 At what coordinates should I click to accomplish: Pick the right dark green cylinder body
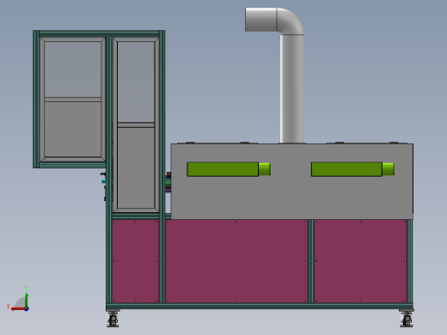tap(346, 169)
